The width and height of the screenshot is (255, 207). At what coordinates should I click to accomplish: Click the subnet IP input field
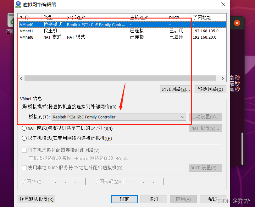pyautogui.click(x=65, y=182)
